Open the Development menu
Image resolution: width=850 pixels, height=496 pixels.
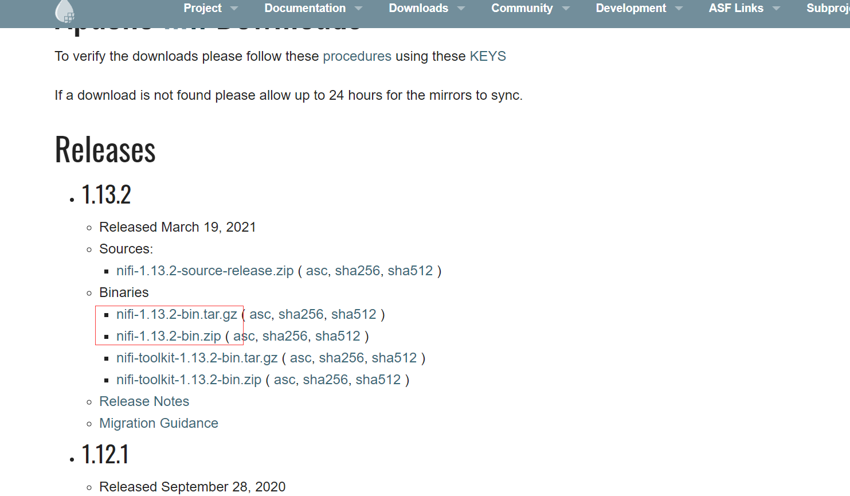coord(631,8)
